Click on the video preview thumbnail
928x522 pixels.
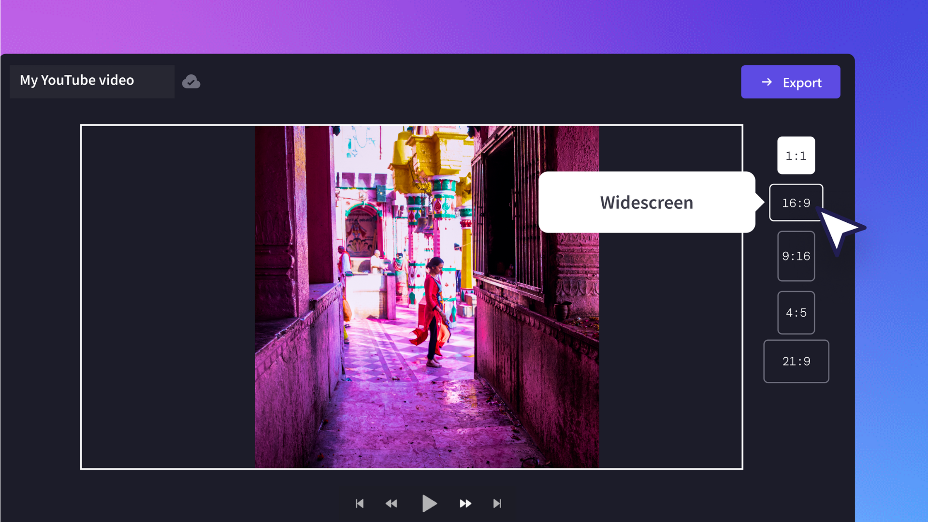pyautogui.click(x=412, y=297)
